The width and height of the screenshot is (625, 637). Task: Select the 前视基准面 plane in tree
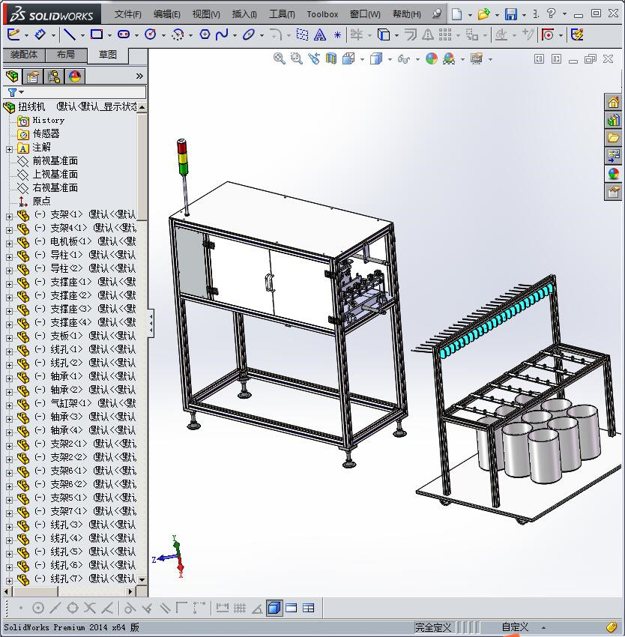[55, 161]
